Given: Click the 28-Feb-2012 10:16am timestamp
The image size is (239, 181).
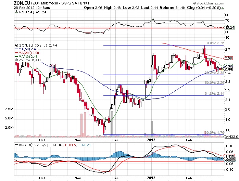Looking at the screenshot, I should (32, 8).
